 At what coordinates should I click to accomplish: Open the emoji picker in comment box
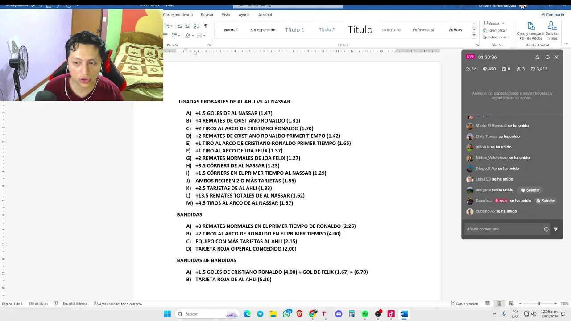pos(546,229)
